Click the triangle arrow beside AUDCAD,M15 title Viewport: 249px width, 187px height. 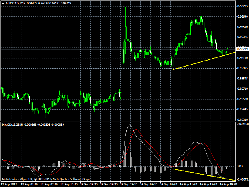pyautogui.click(x=3, y=3)
